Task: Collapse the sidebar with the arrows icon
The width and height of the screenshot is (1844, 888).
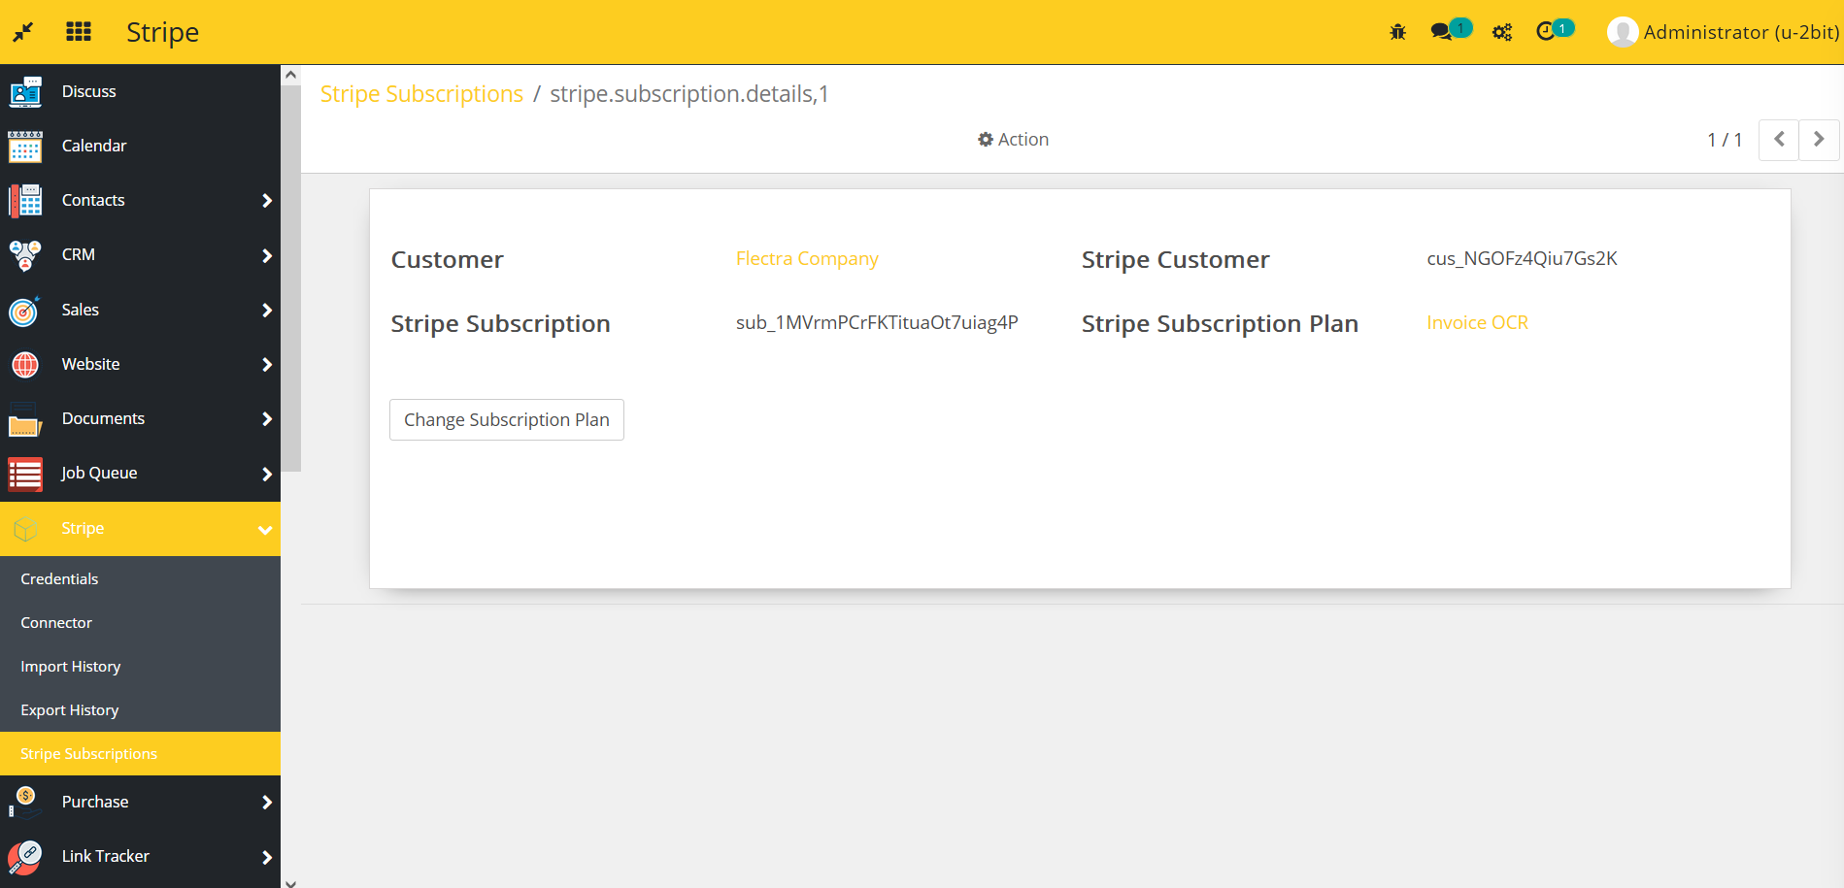Action: point(21,30)
